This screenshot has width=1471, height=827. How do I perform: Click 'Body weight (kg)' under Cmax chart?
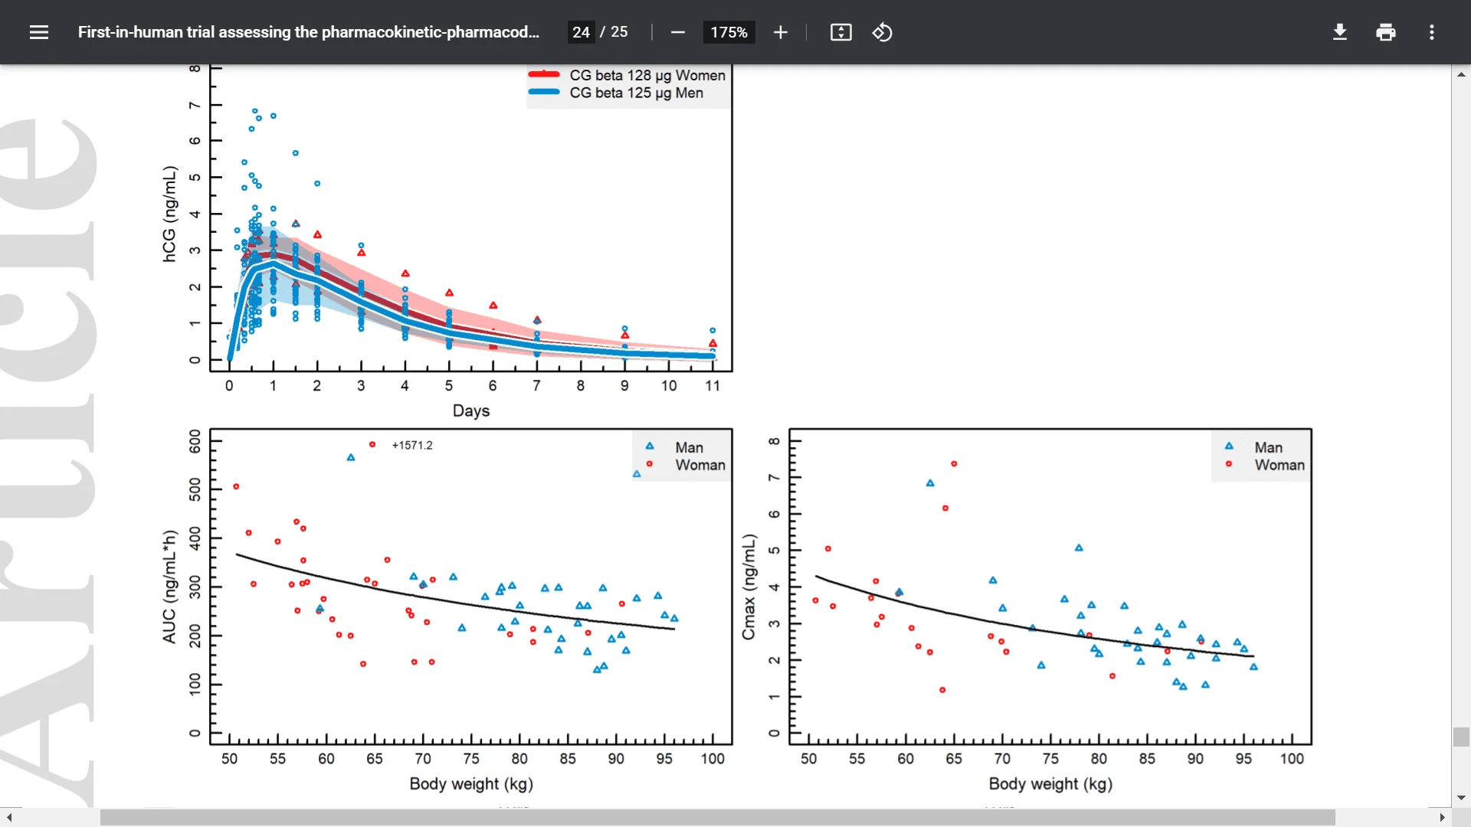(x=1050, y=783)
